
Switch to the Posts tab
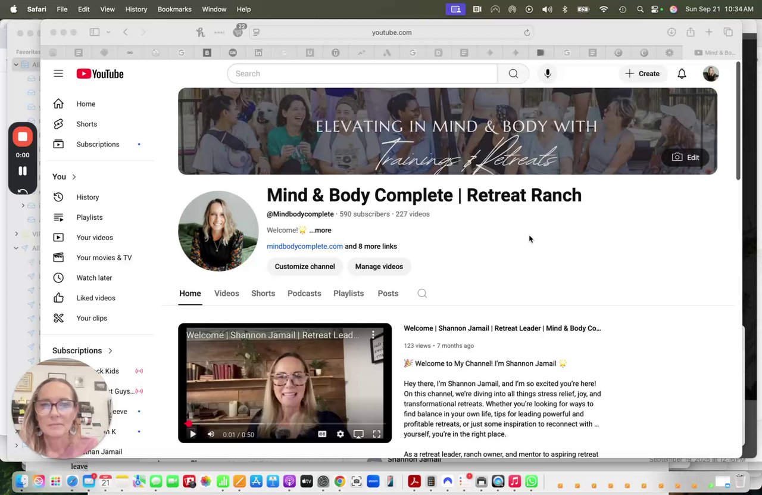(388, 294)
